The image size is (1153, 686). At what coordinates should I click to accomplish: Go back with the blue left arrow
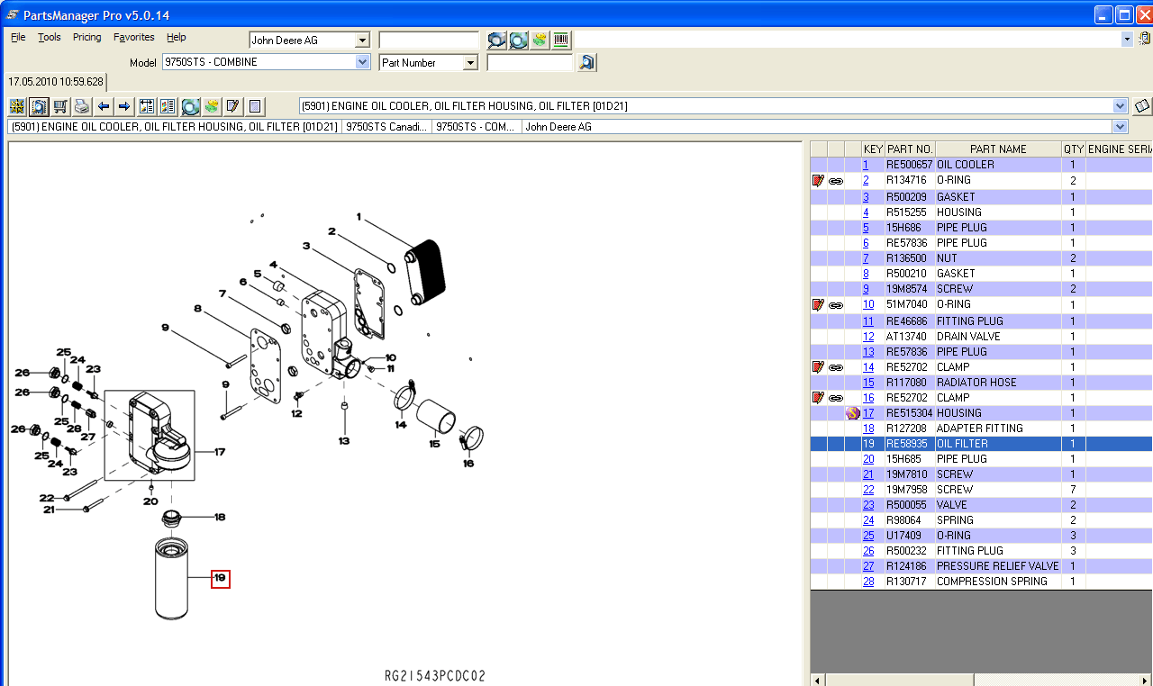(x=104, y=106)
